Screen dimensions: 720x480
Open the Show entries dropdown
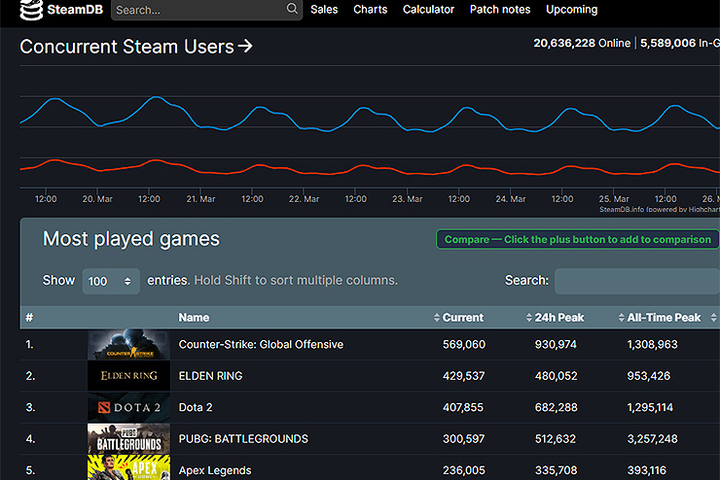[111, 281]
